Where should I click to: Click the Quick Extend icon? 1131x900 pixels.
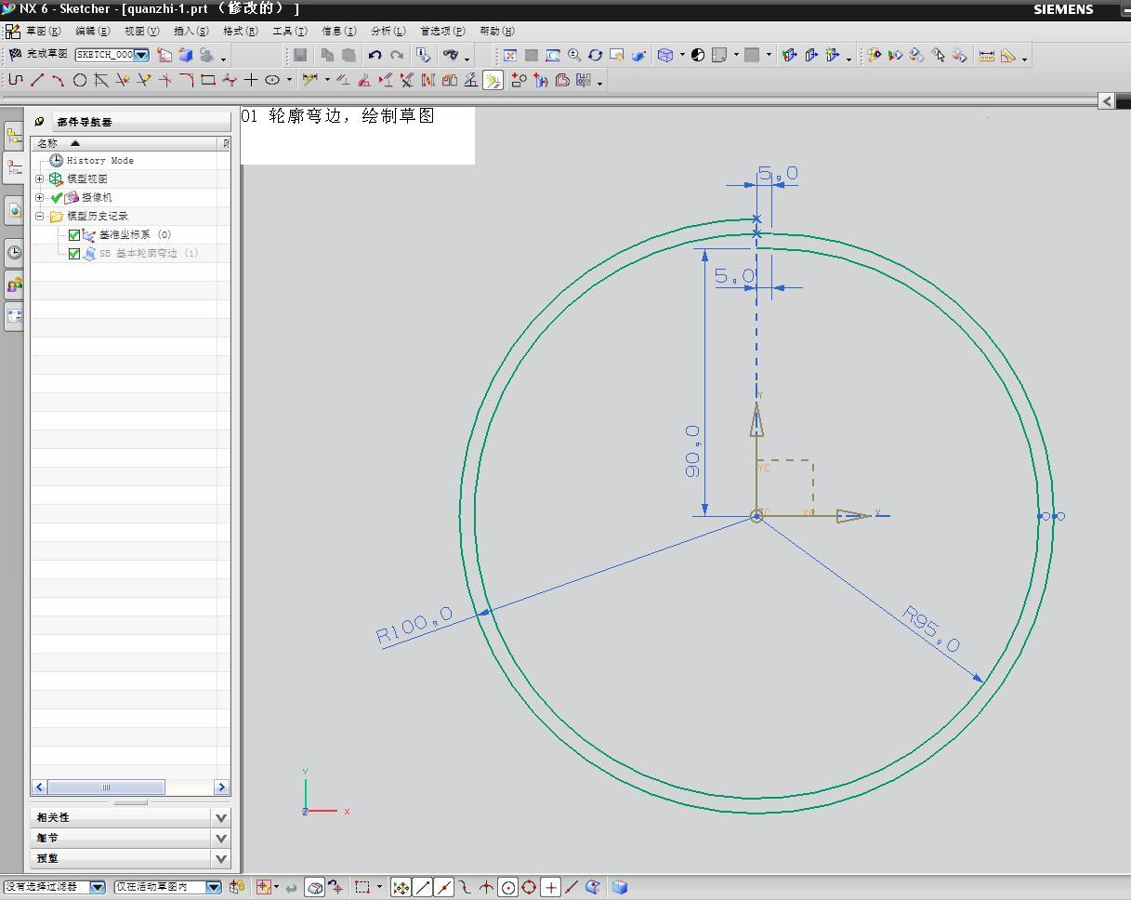tap(144, 81)
